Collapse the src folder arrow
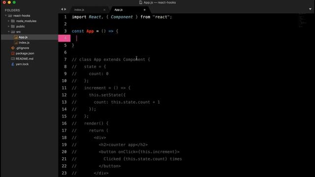Screen dimensions: 315x177 9,31
